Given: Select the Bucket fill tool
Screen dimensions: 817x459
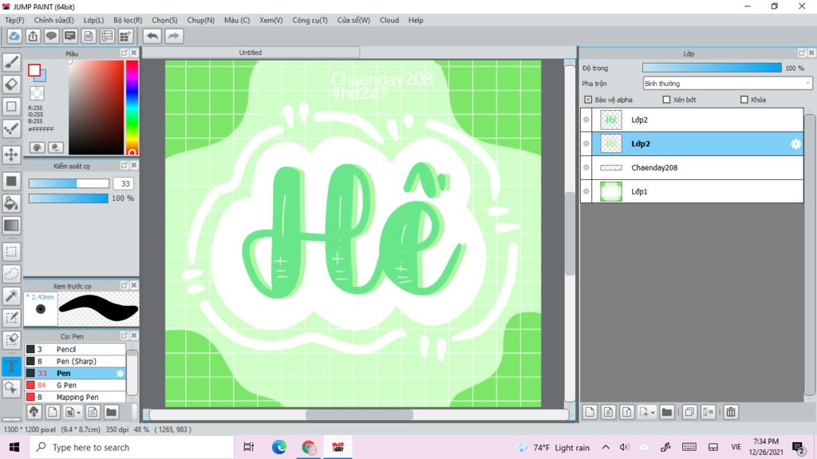Looking at the screenshot, I should [11, 203].
